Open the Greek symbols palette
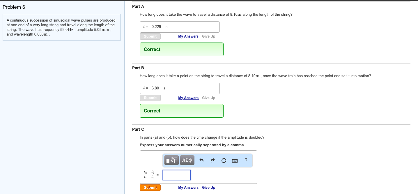The image size is (418, 194). (187, 160)
